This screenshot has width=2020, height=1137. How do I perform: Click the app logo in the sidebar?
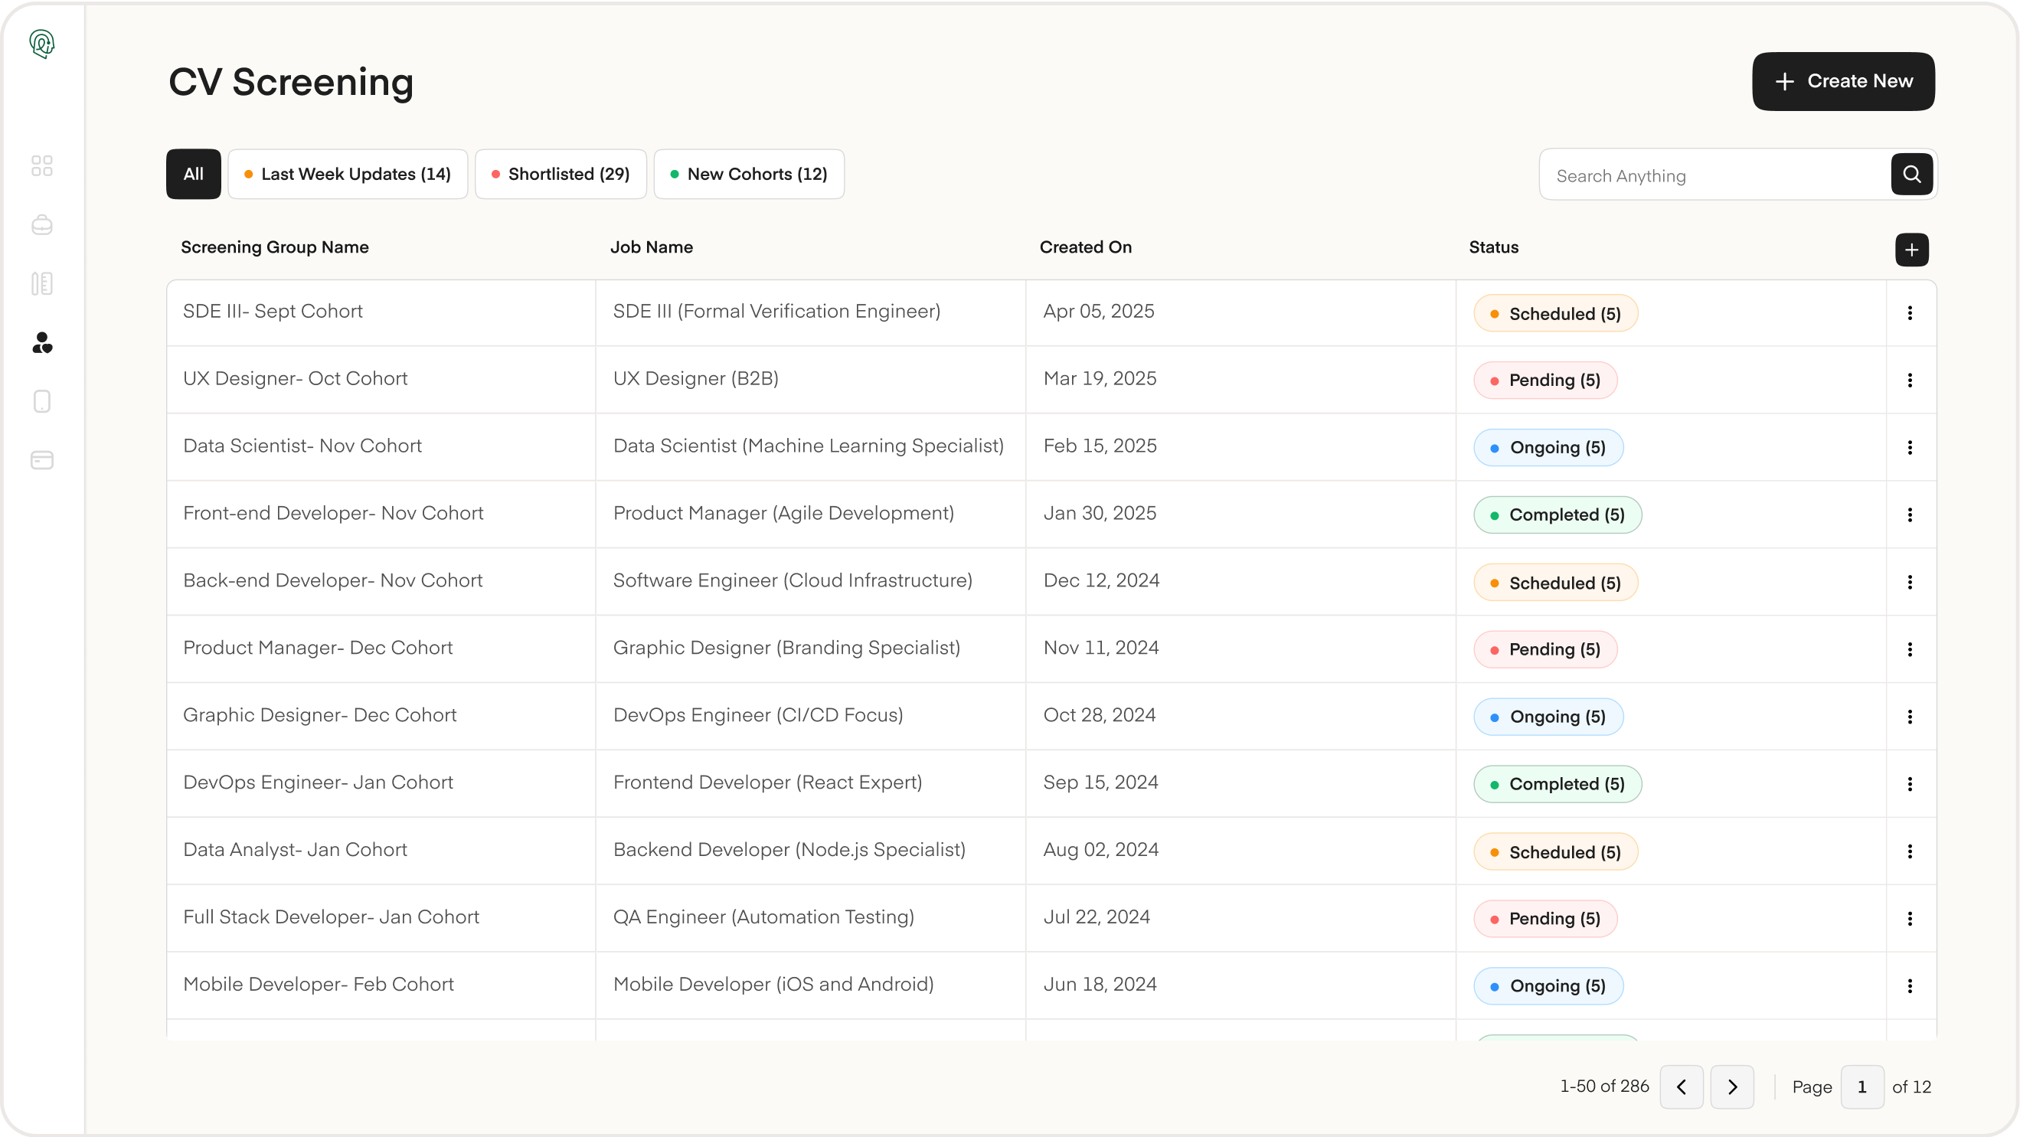(x=41, y=44)
